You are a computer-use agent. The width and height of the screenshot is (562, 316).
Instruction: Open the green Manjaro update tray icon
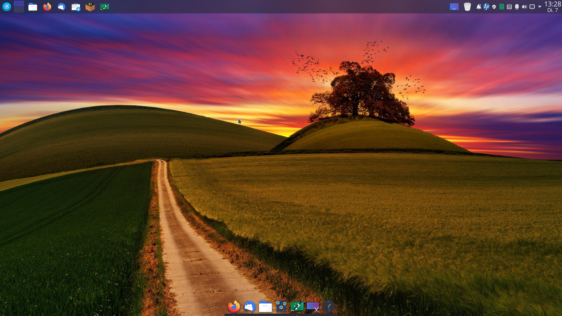(502, 7)
